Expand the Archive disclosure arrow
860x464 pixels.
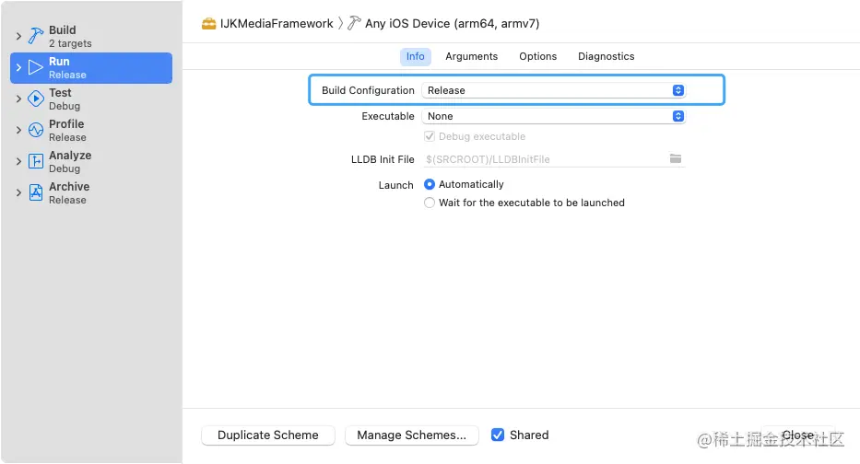(x=18, y=192)
